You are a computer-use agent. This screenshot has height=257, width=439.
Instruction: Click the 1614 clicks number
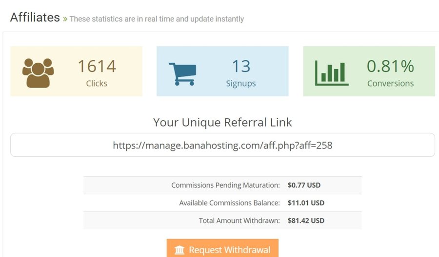pos(97,66)
